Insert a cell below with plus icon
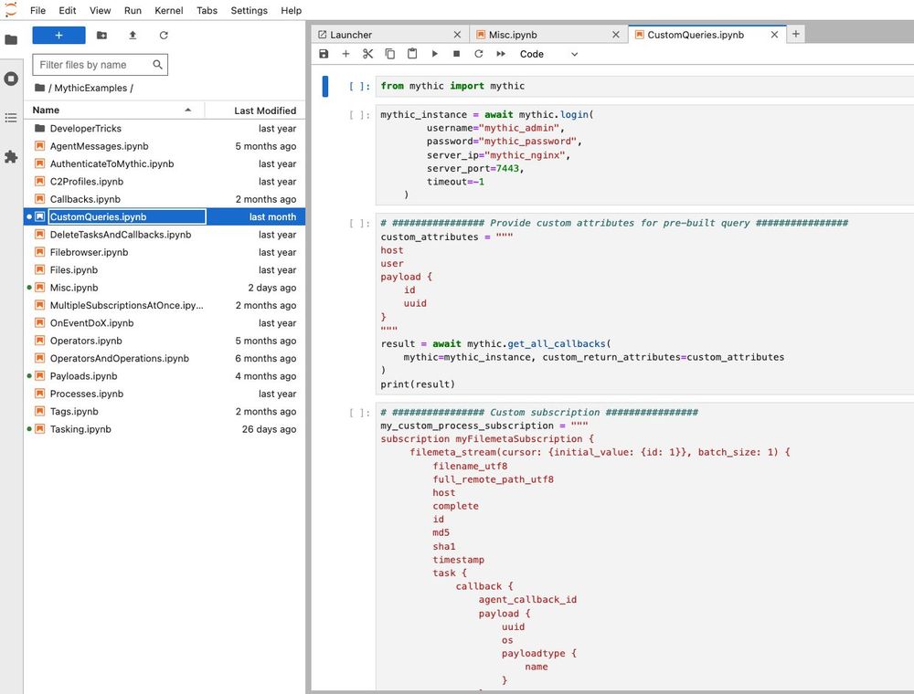 click(x=345, y=54)
